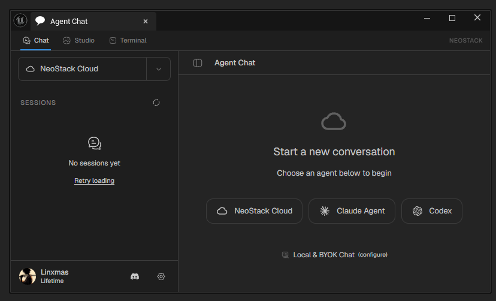Image resolution: width=496 pixels, height=301 pixels.
Task: Close the Agent Chat window tab
Action: point(146,21)
